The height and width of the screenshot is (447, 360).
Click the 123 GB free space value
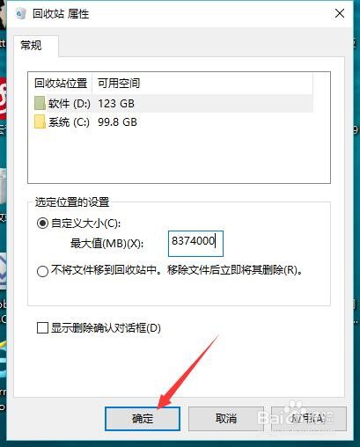(116, 103)
